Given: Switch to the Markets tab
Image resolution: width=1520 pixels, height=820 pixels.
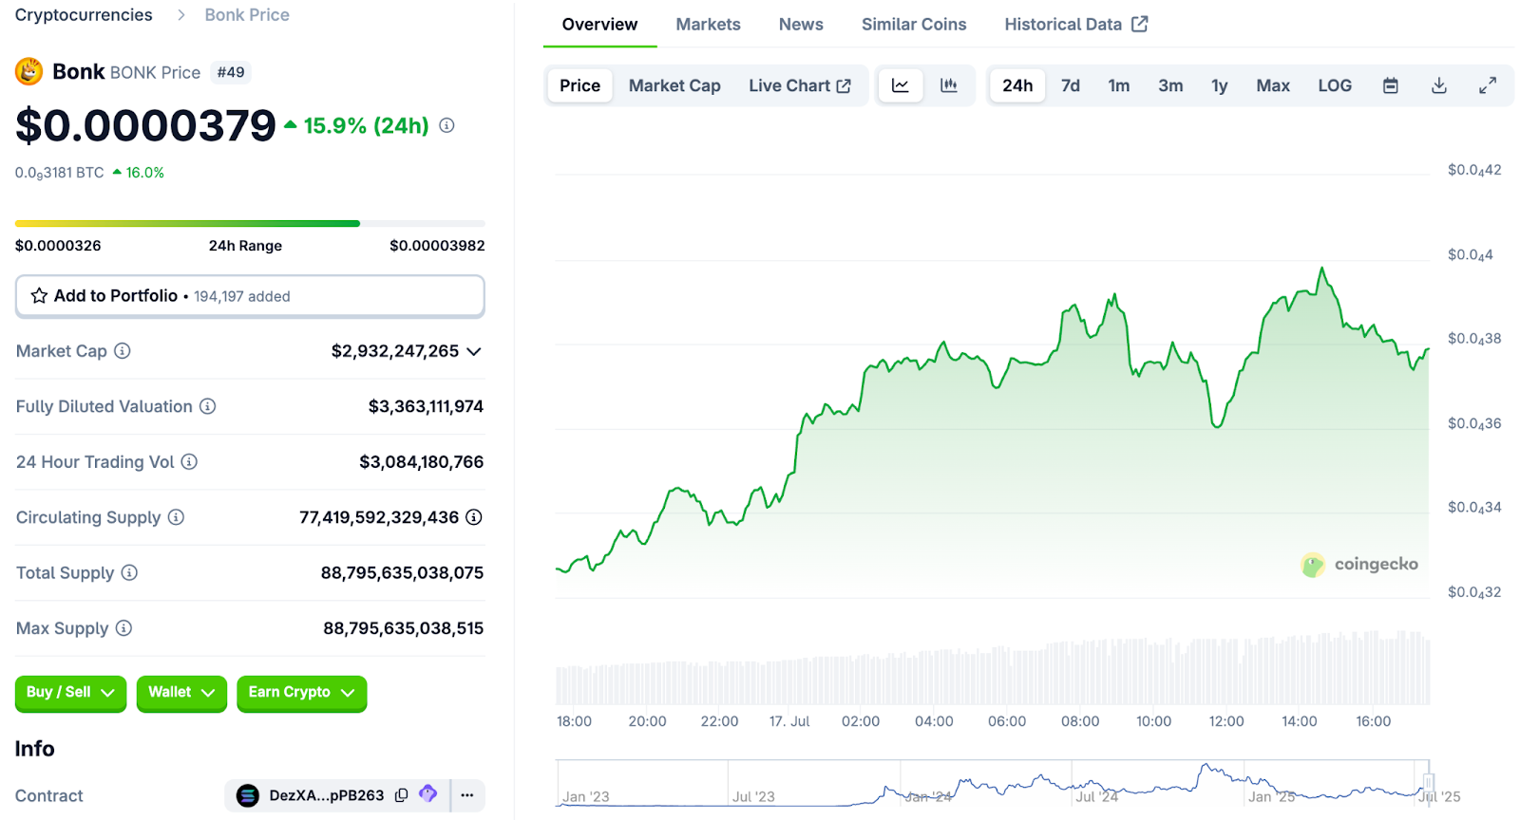Looking at the screenshot, I should 708,24.
